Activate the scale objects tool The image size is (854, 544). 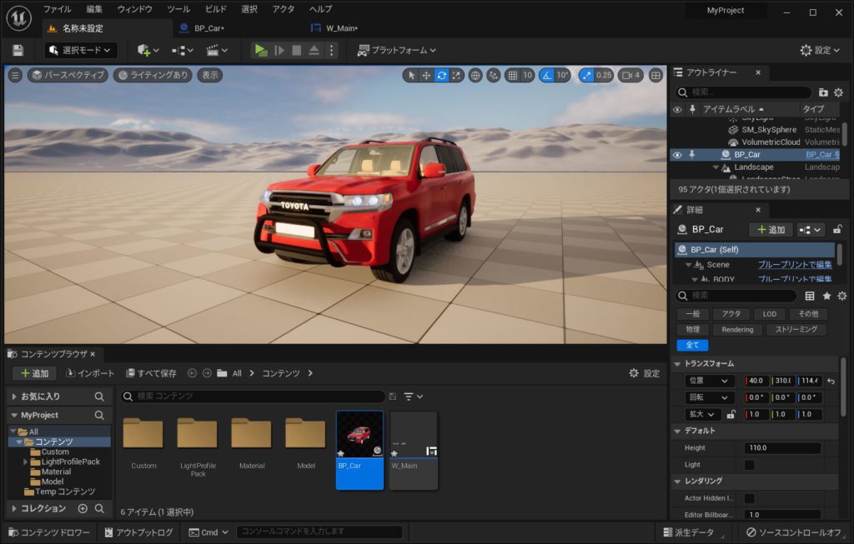point(456,76)
